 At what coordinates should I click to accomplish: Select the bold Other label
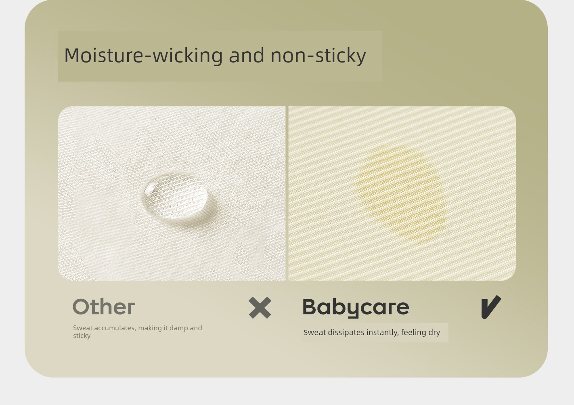pyautogui.click(x=104, y=307)
